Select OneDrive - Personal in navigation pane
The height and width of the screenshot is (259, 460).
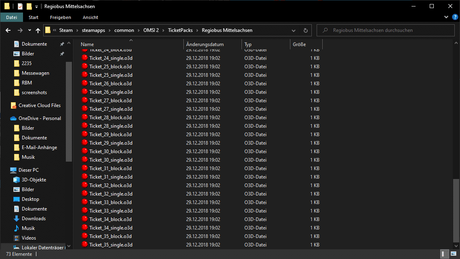tap(40, 118)
